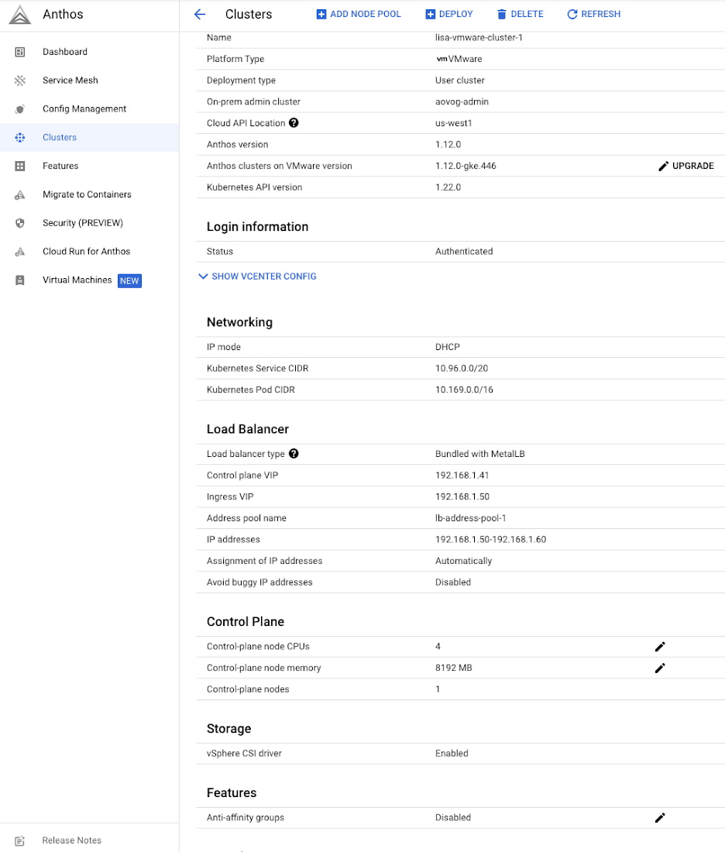
Task: Open the Features menu item
Action: tap(60, 166)
